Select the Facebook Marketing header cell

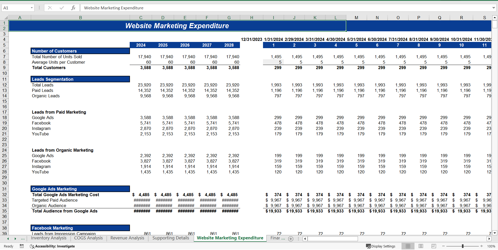(80, 228)
